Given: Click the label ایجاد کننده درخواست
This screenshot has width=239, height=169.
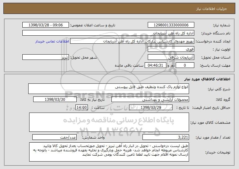Looking at the screenshot, I should pyautogui.click(x=213, y=42).
